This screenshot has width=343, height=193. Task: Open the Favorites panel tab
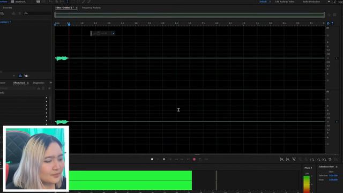[x=8, y=8]
